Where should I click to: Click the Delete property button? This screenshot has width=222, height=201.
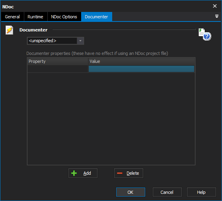(x=129, y=173)
